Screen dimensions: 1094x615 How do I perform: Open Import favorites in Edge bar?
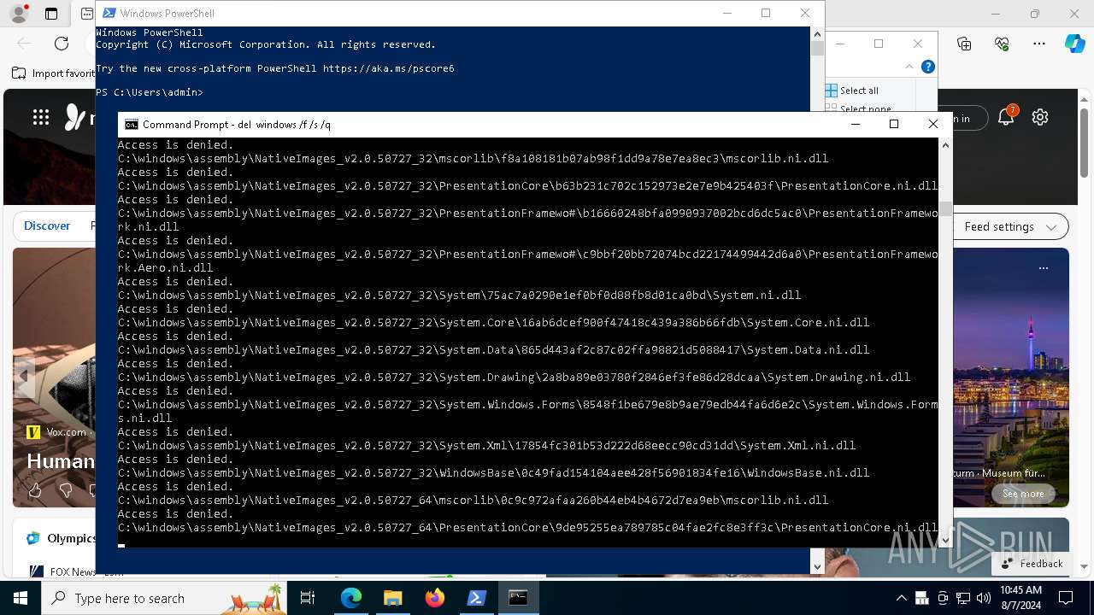point(54,73)
